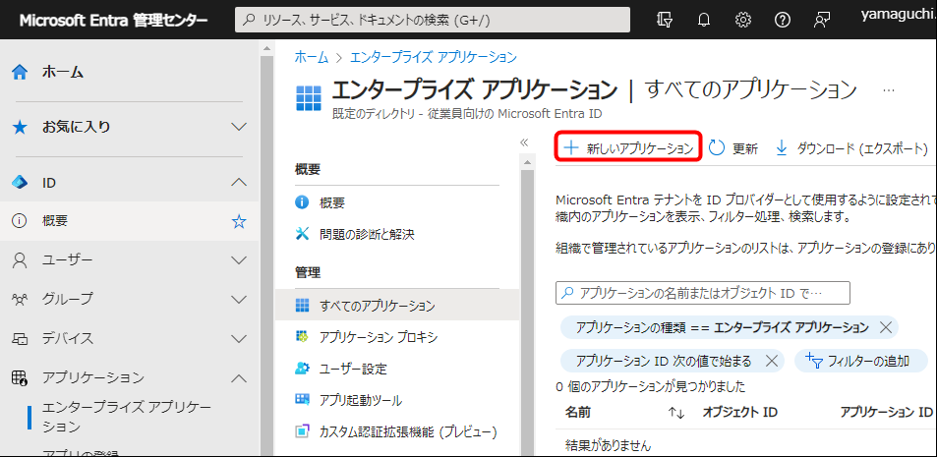Viewport: 937px width, 457px height.
Task: Click the すべてのアプリケーション grid icon
Action: (303, 307)
